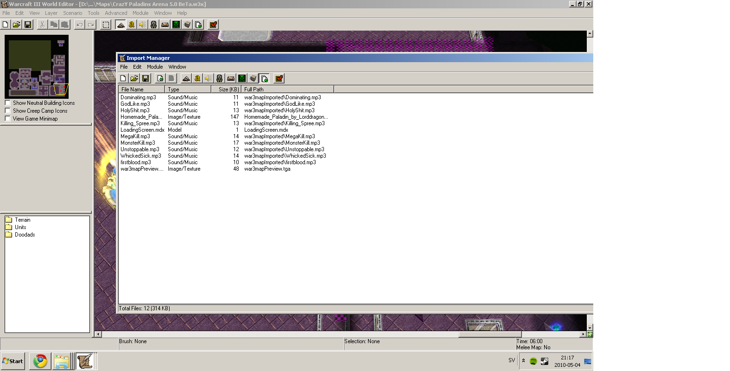Click the Undo arrow icon
730x371 pixels.
(x=80, y=25)
